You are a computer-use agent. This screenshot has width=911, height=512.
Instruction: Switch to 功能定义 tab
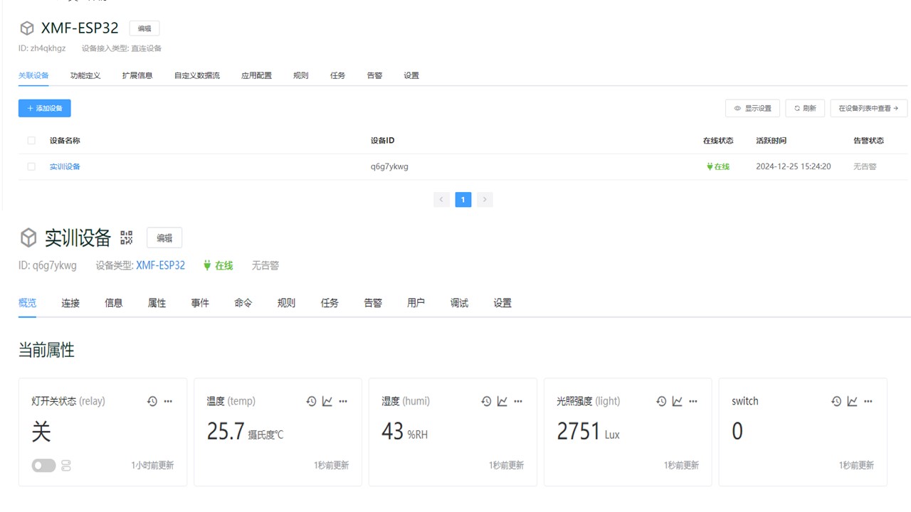pyautogui.click(x=85, y=75)
